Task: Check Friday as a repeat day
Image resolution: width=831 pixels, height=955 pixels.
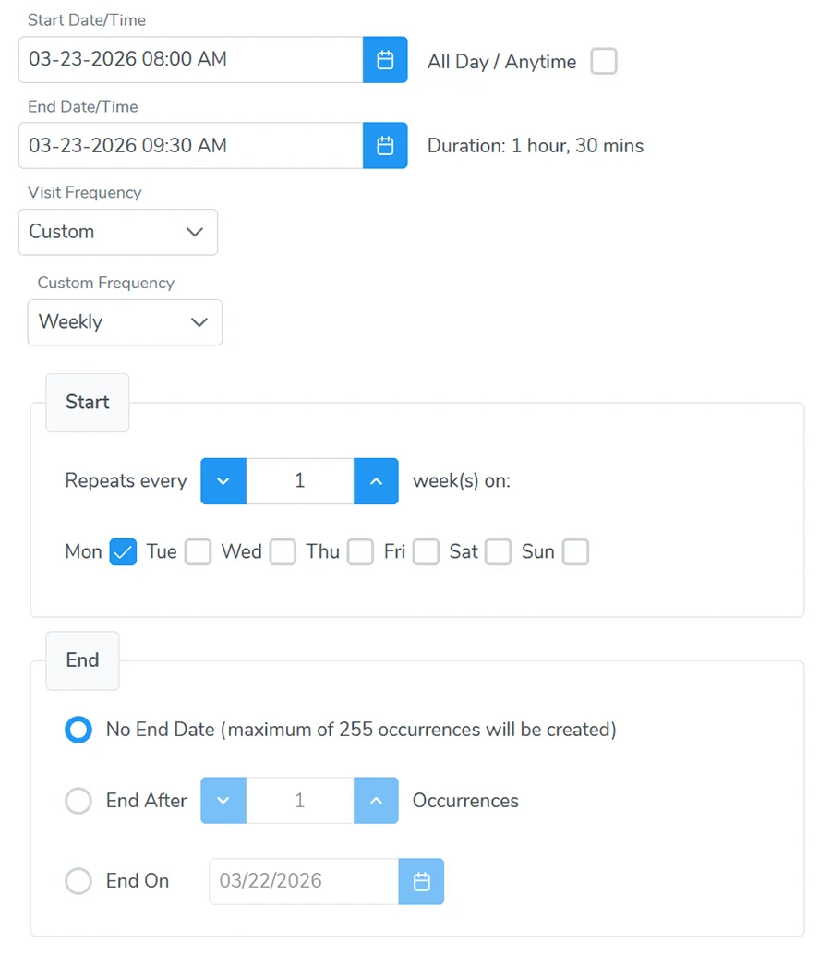Action: [x=426, y=551]
